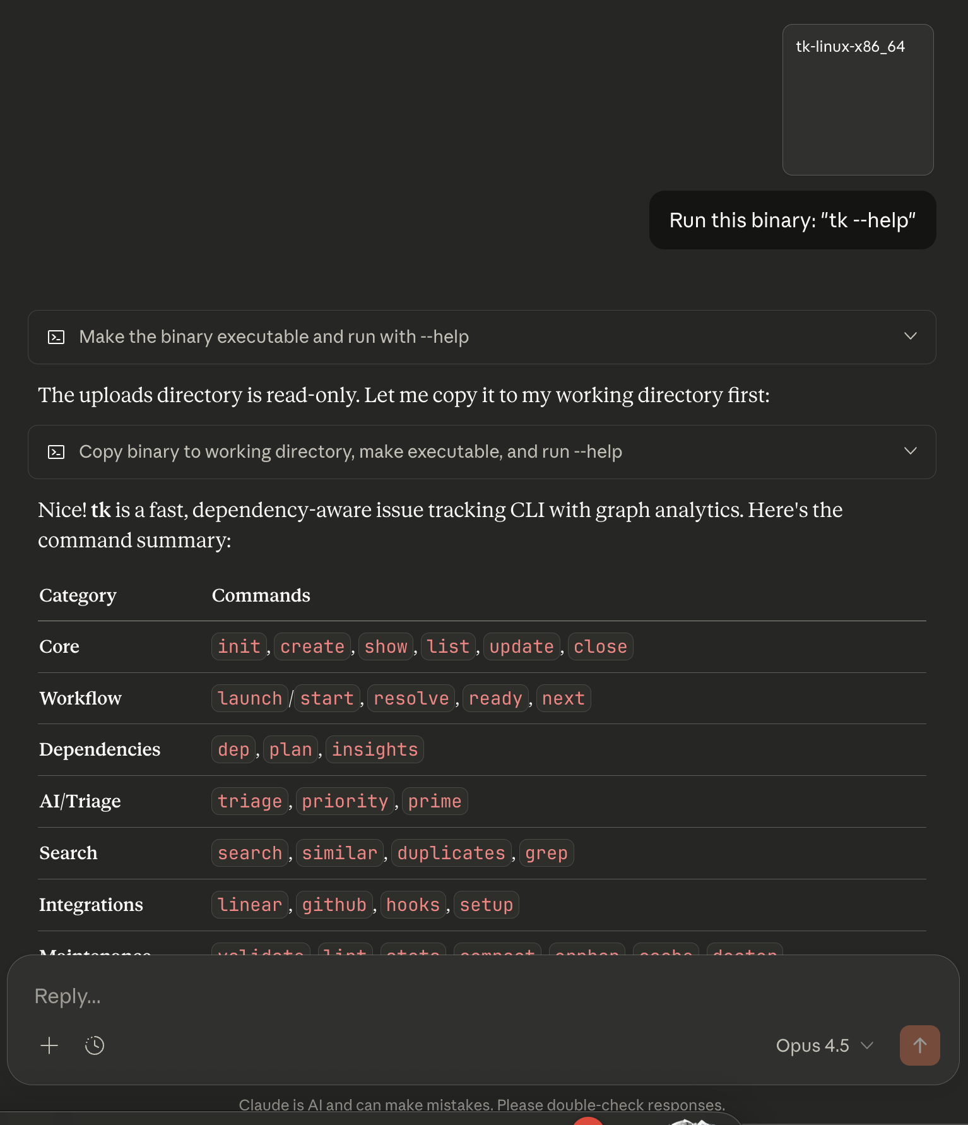968x1125 pixels.
Task: Click the 'insights' command chip
Action: (x=375, y=749)
